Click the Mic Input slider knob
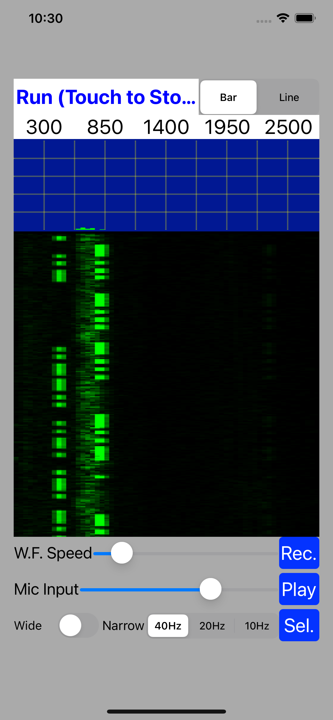Viewport: 333px width, 720px height. 210,589
